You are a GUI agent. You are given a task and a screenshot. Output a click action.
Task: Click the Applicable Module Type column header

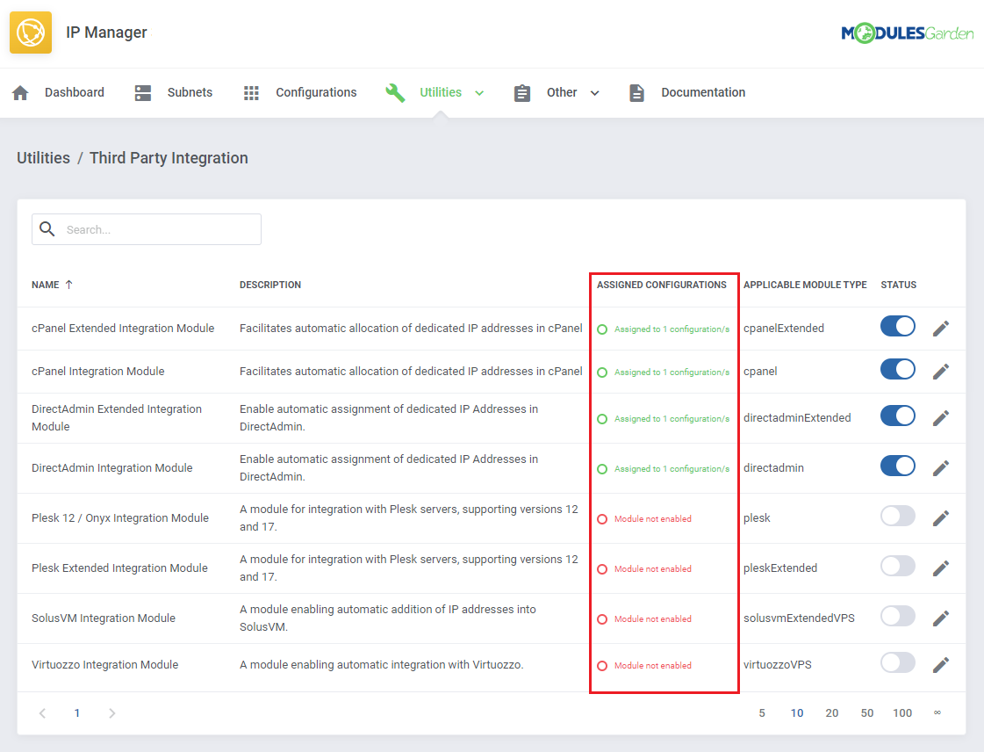805,285
